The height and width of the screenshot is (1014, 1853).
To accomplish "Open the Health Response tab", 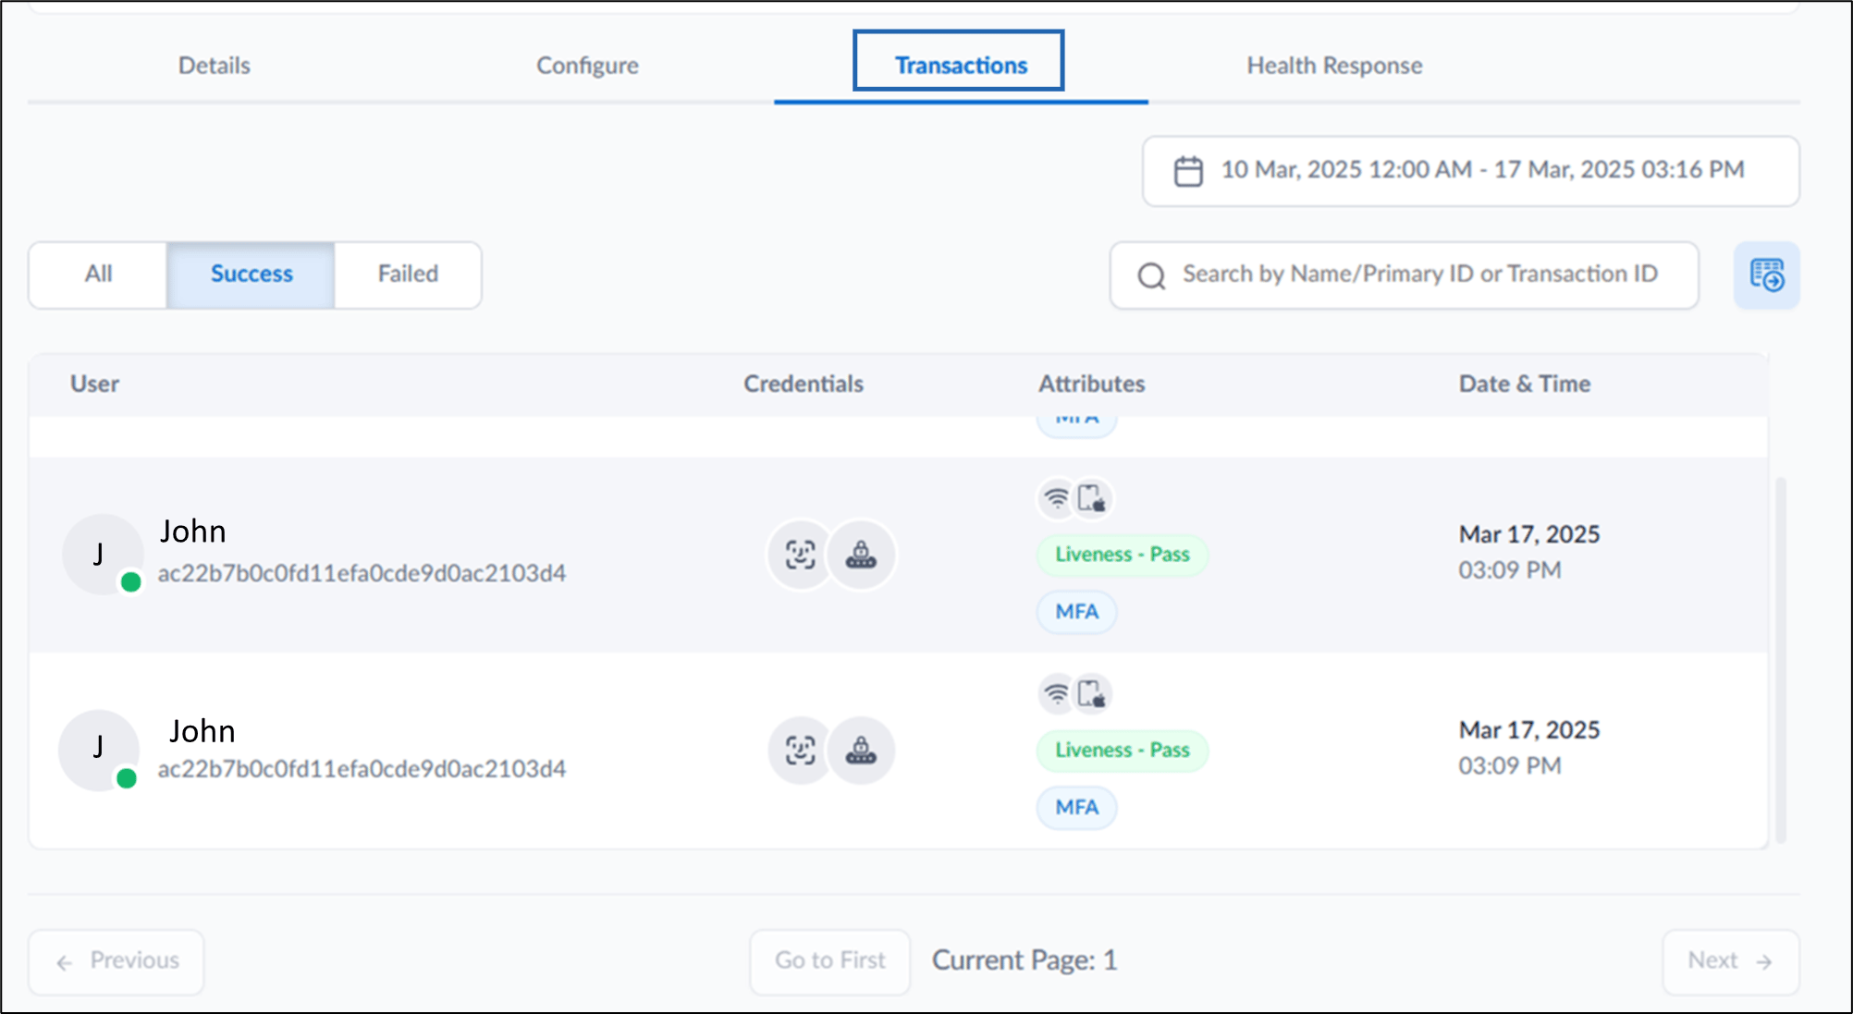I will click(x=1334, y=66).
